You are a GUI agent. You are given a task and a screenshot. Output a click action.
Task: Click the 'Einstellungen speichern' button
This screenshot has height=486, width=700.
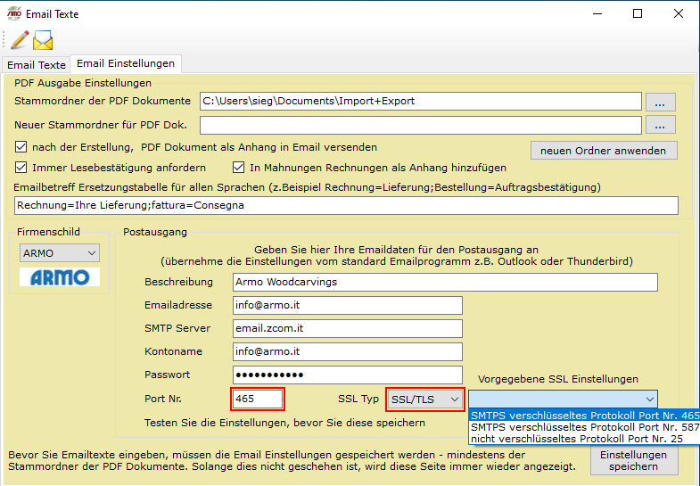634,460
